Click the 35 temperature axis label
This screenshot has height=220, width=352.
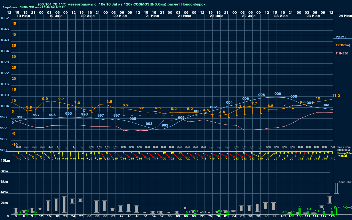pos(14,46)
